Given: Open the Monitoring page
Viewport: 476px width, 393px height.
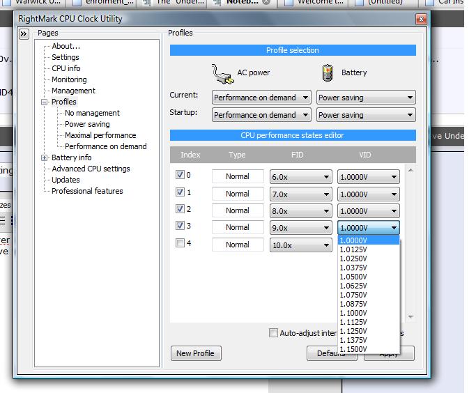Looking at the screenshot, I should pyautogui.click(x=69, y=79).
